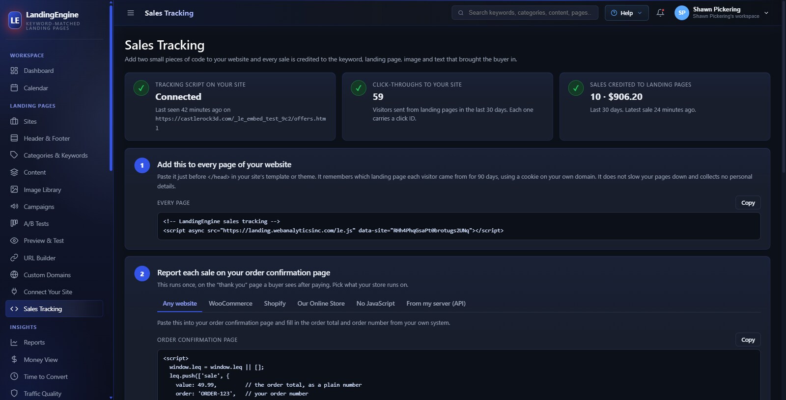The width and height of the screenshot is (786, 400).
Task: Click the '10 · $906.20' sales value
Action: [616, 97]
